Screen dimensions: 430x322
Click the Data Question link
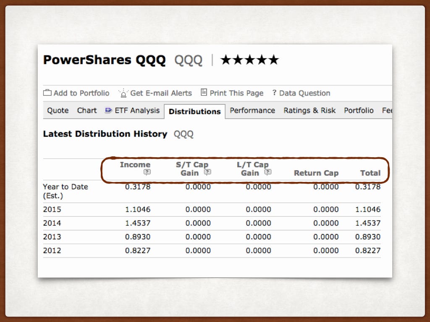tap(305, 93)
